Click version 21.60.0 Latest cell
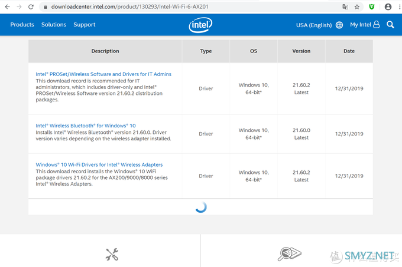Screen dimensions: 402x267 [x=301, y=134]
